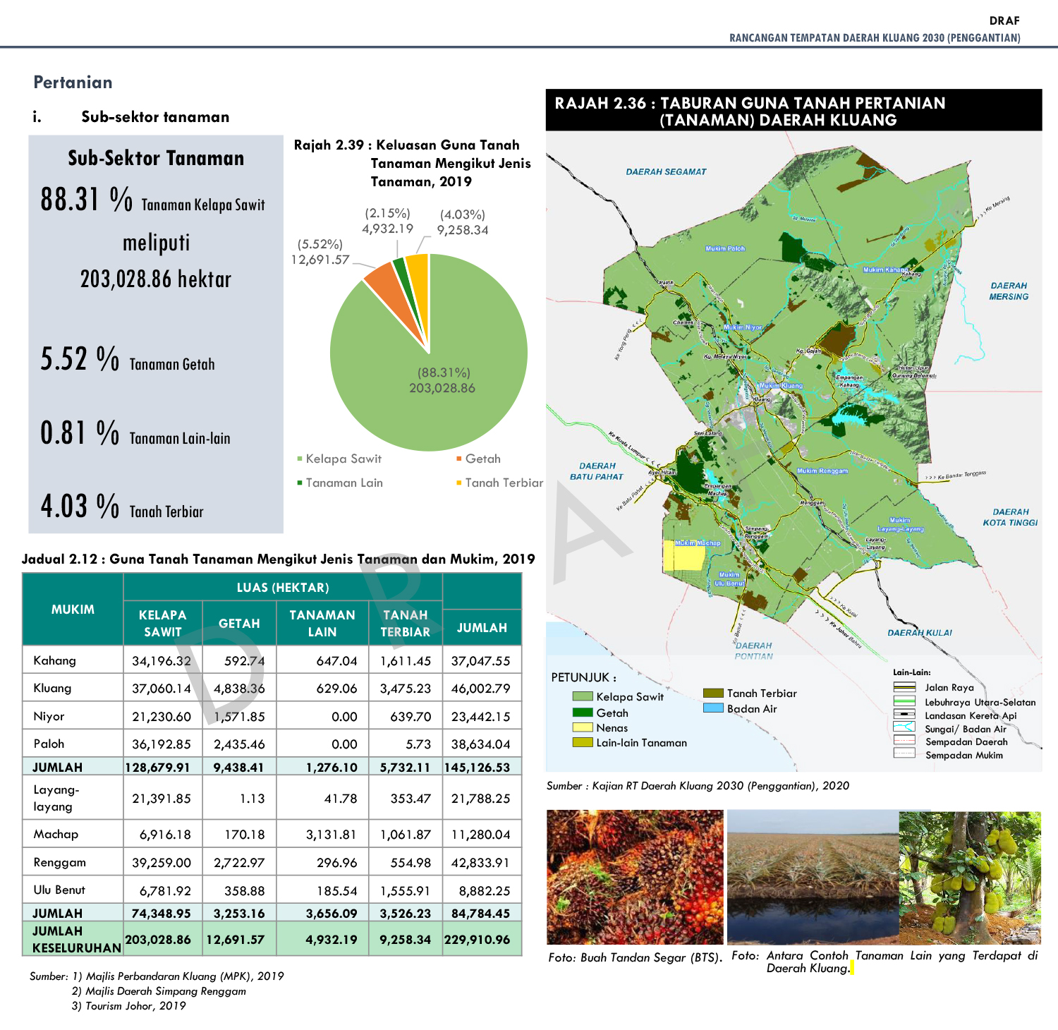This screenshot has width=1058, height=1030.
Task: Click the Sempadan Mukim legend box
Action: tap(904, 753)
